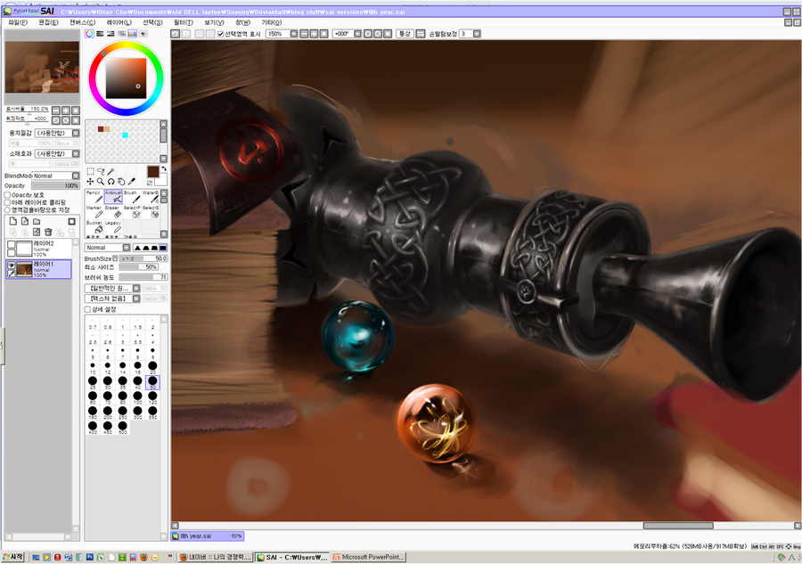Viewport: 802px width, 564px height.
Task: Select the Marker tool
Action: coord(94,212)
